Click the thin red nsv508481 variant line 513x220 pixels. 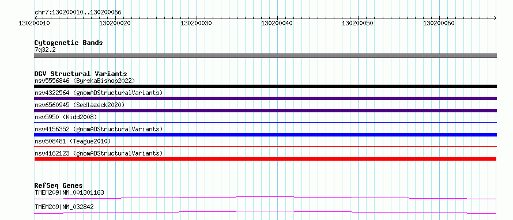265,146
